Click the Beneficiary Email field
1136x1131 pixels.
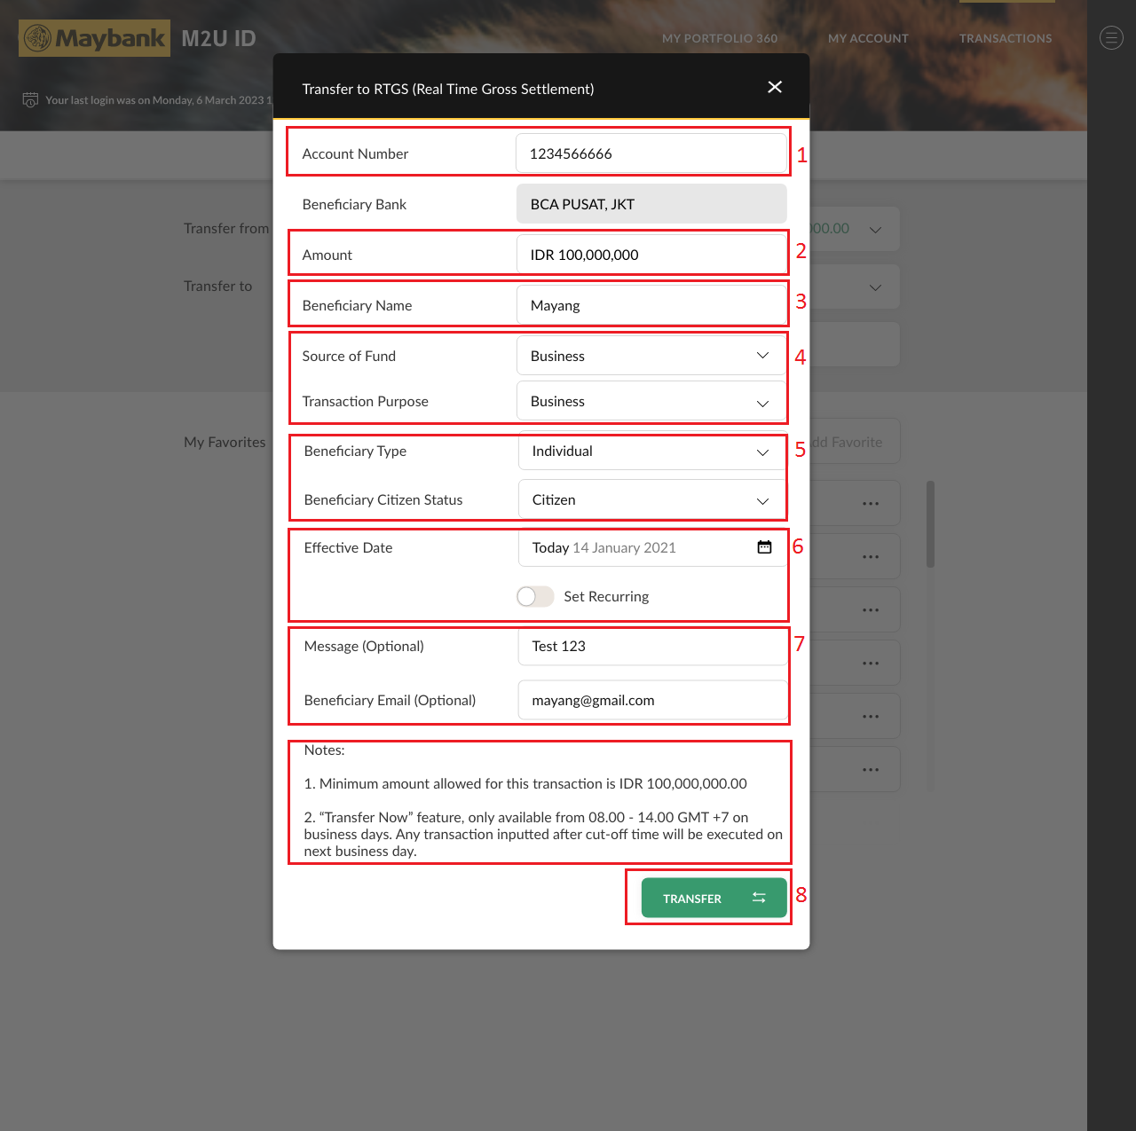651,701
